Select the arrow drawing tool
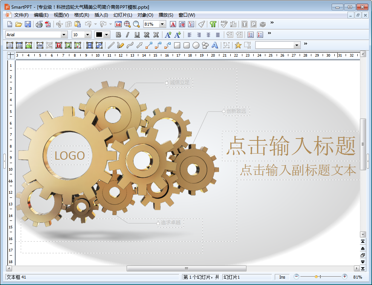The width and height of the screenshot is (372, 285). click(139, 45)
